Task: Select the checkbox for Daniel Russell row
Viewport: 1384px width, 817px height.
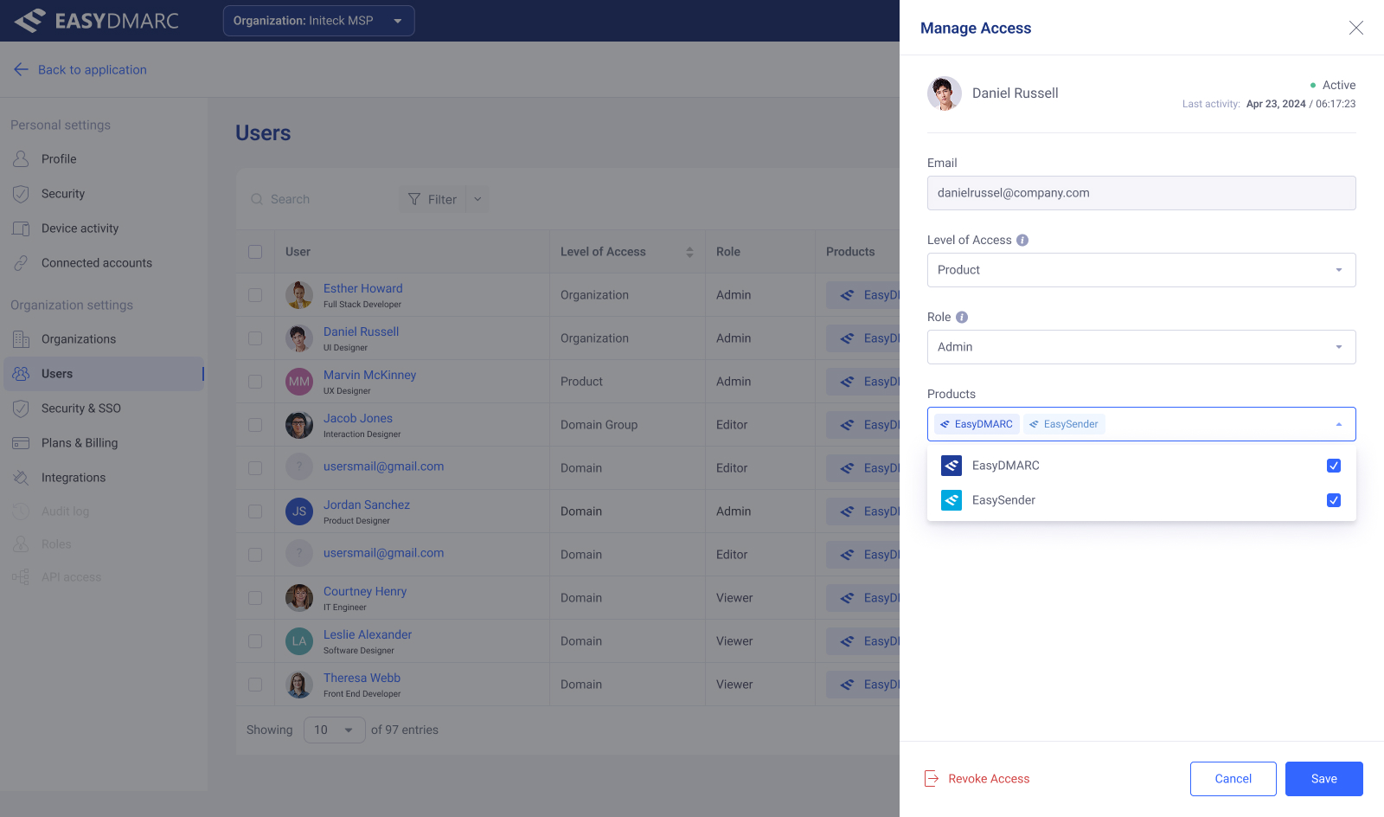Action: point(255,338)
